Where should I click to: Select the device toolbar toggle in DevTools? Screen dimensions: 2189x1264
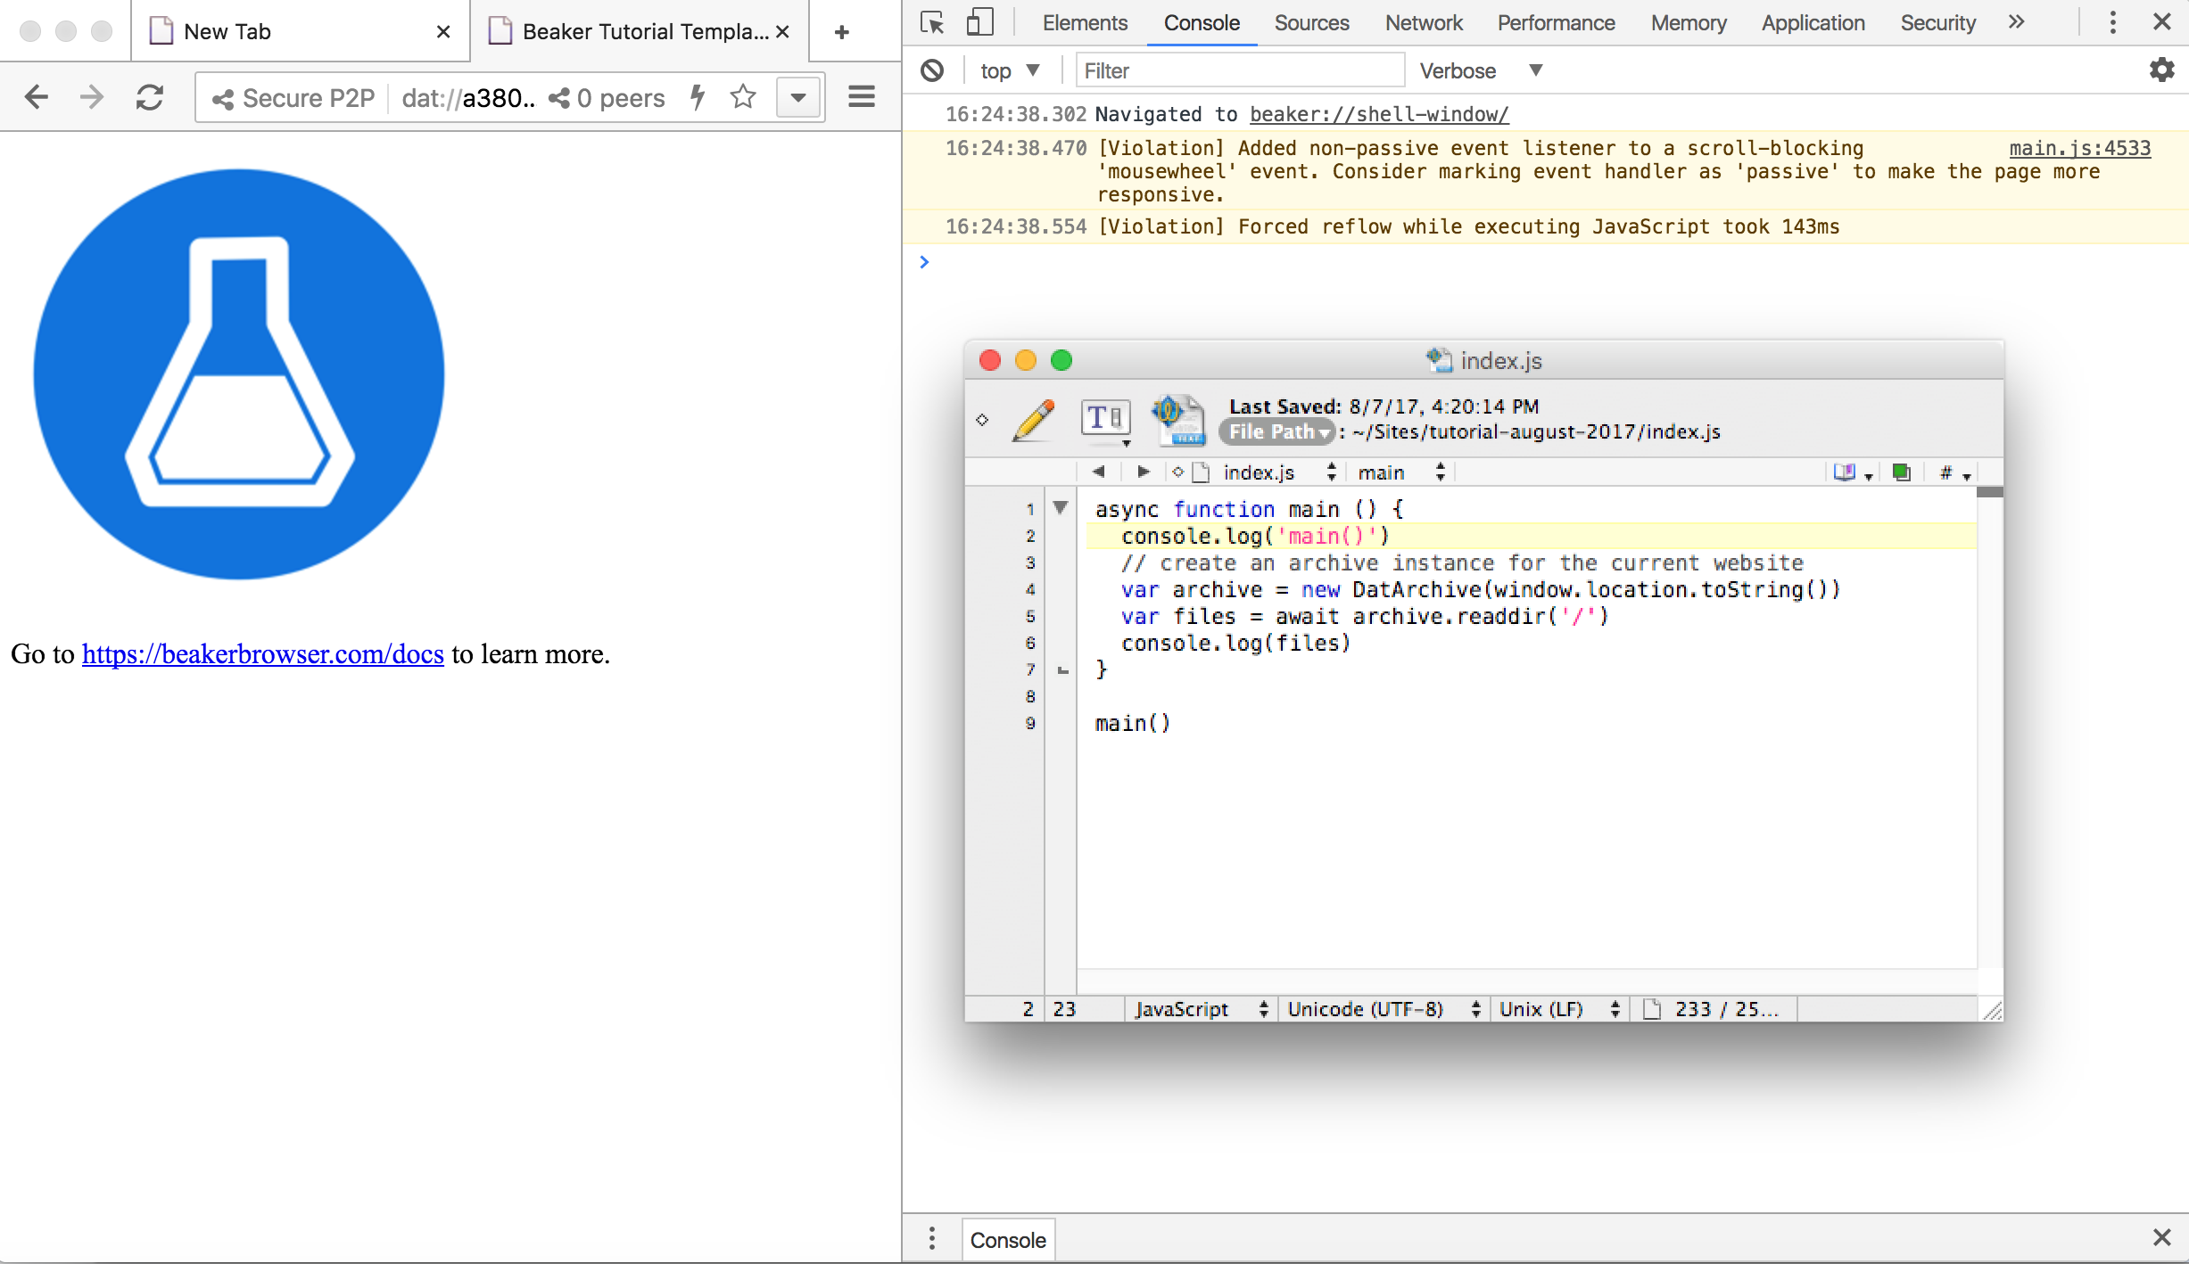tap(979, 23)
